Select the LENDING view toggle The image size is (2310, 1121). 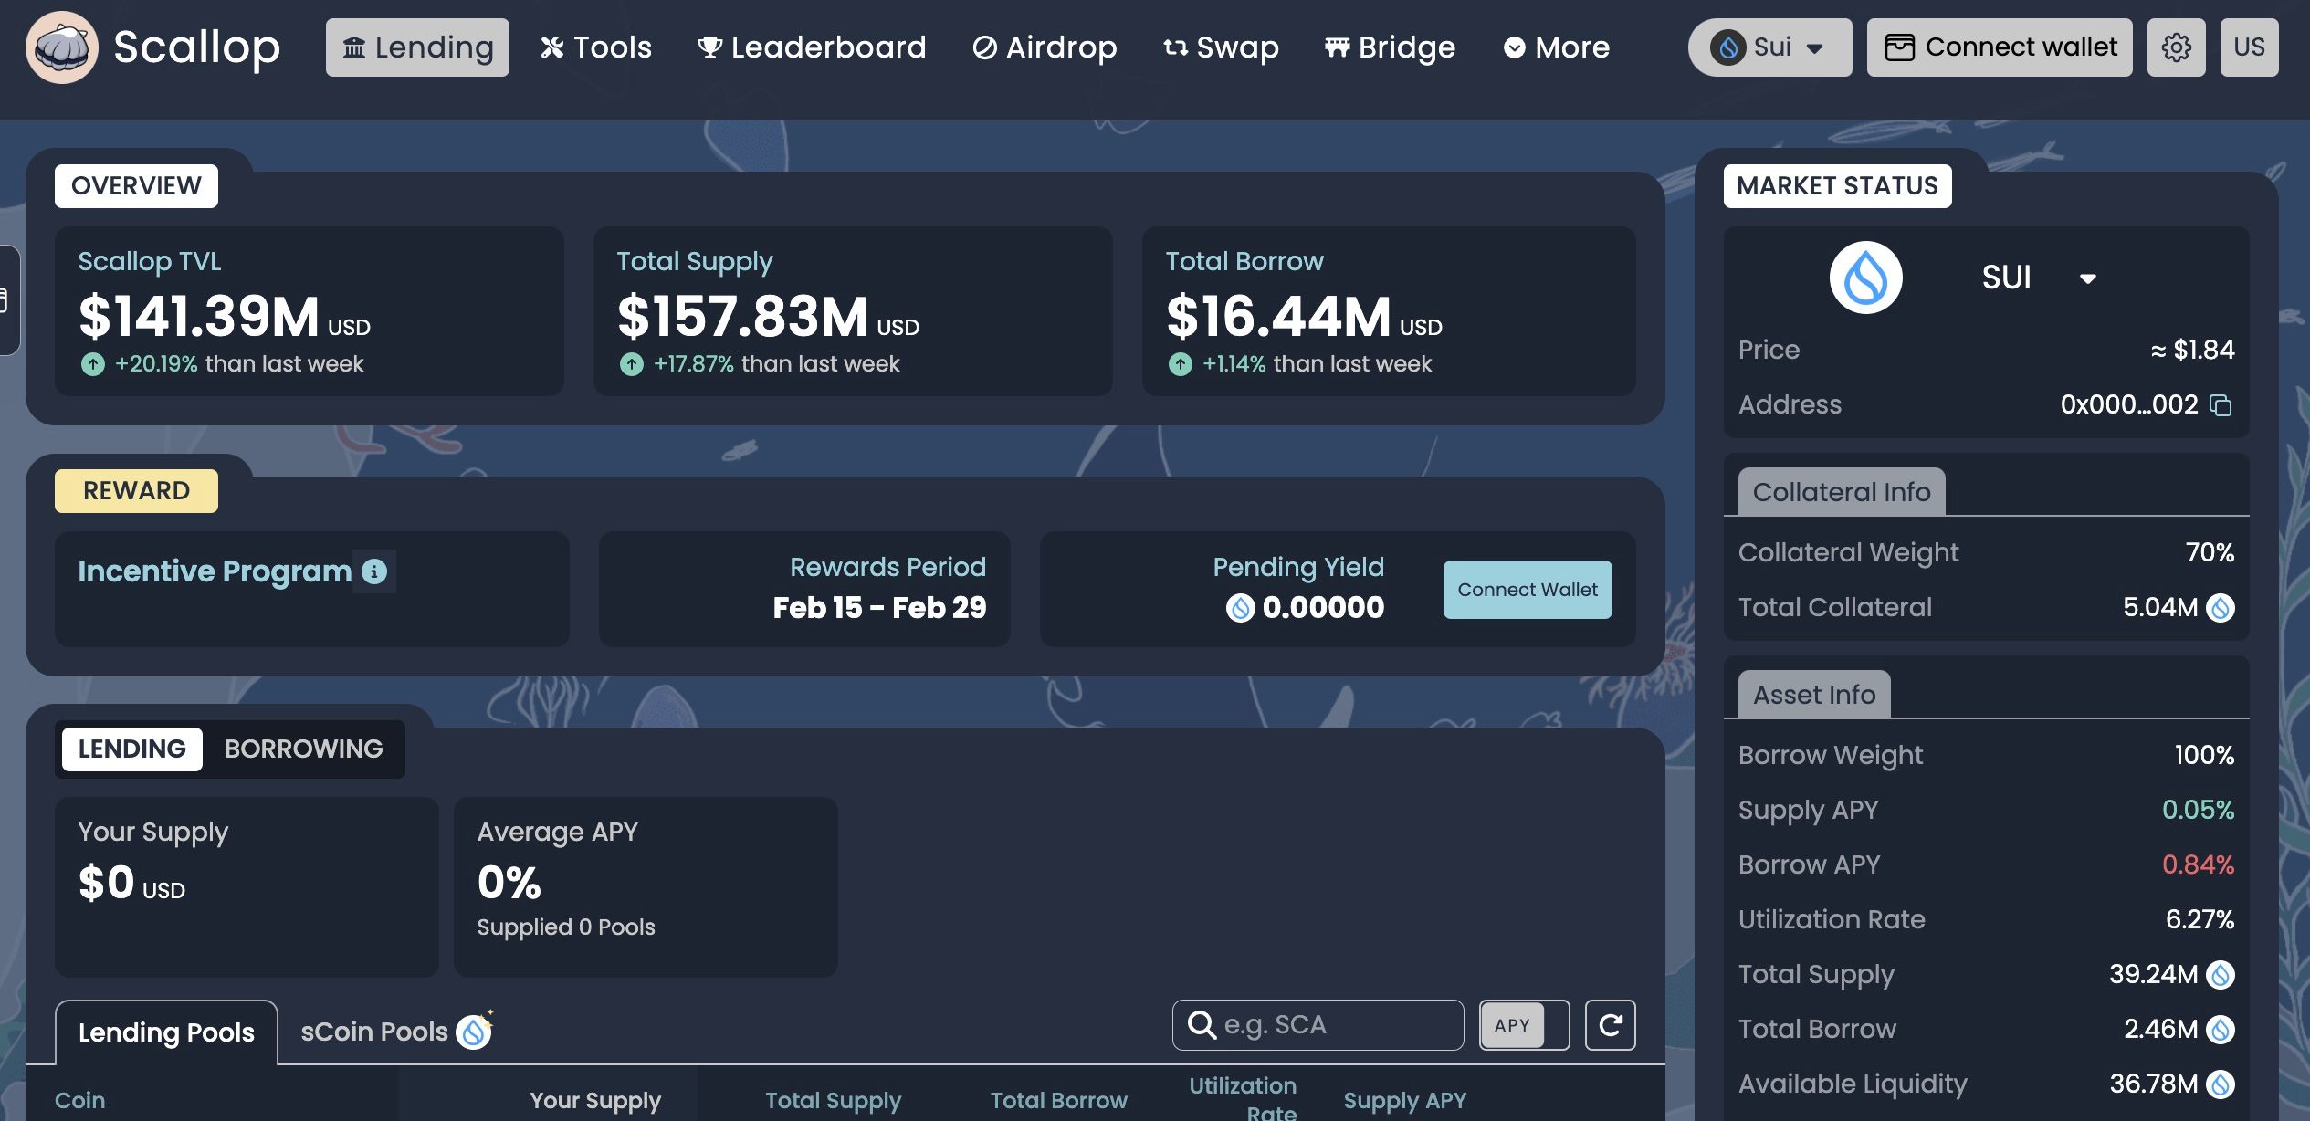click(x=131, y=749)
